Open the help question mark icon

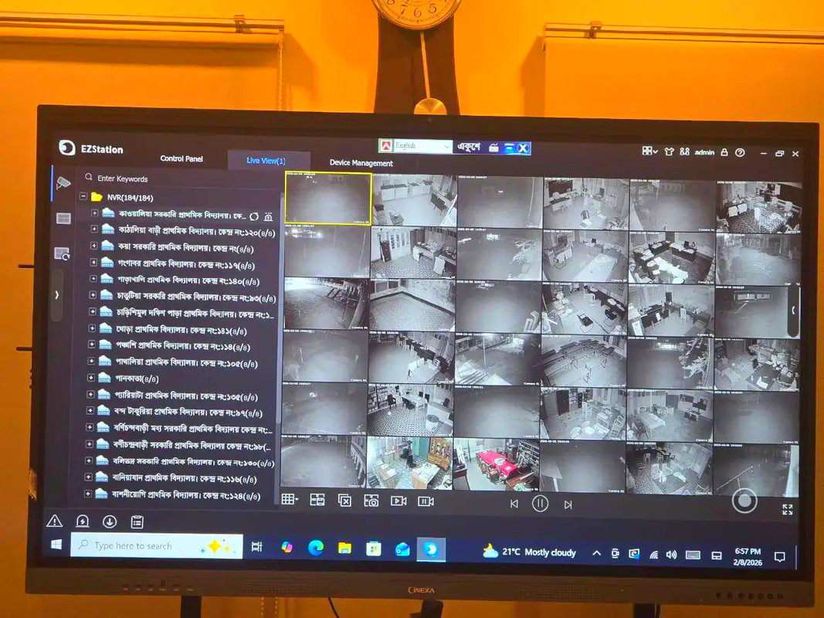pyautogui.click(x=740, y=153)
